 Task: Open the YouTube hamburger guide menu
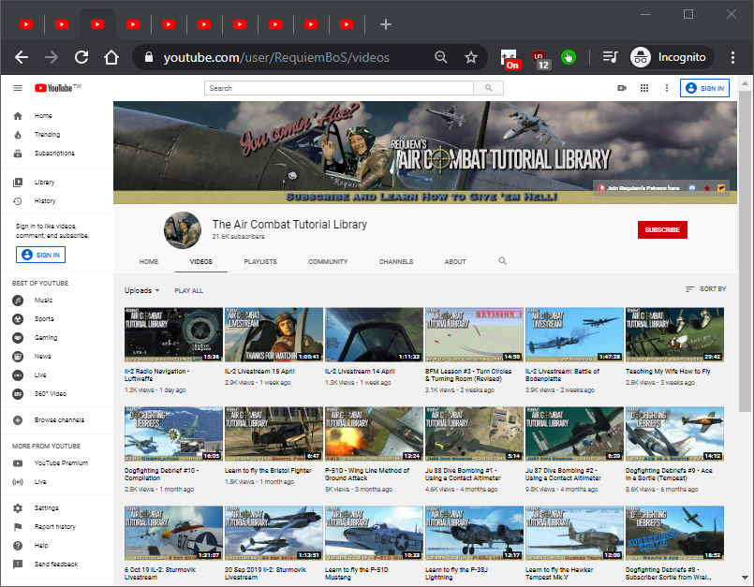[x=18, y=88]
